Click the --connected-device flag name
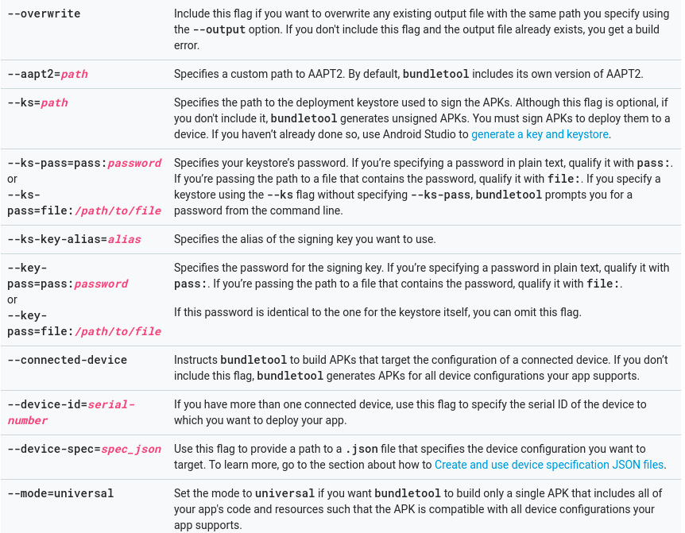Viewport: 685px width, 533px height. [67, 360]
